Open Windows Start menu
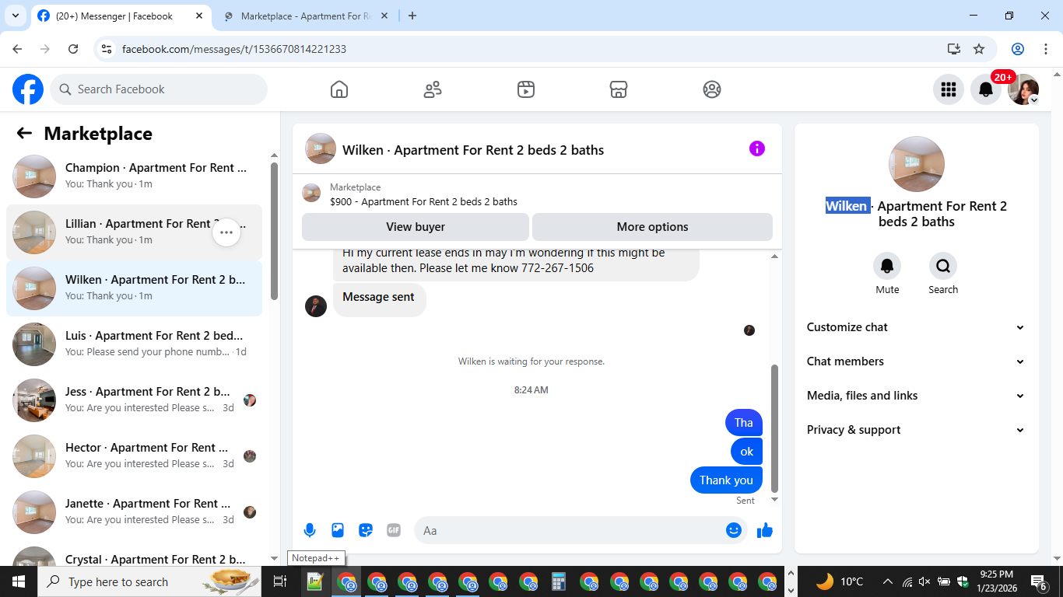Viewport: 1063px width, 597px height. click(19, 581)
